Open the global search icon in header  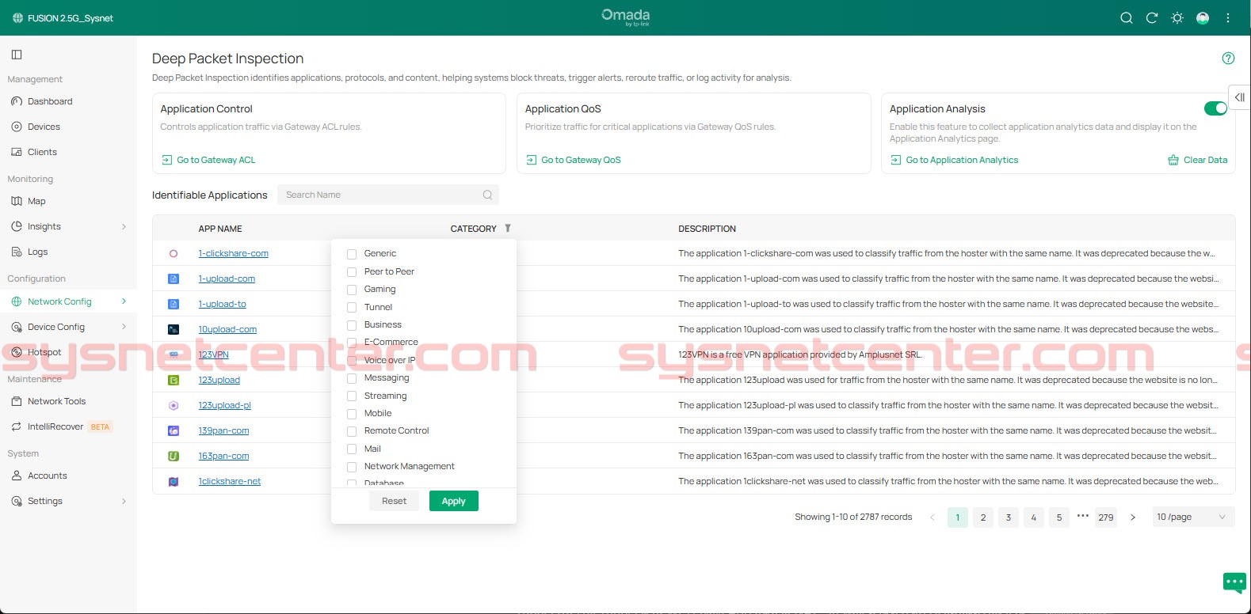point(1126,18)
